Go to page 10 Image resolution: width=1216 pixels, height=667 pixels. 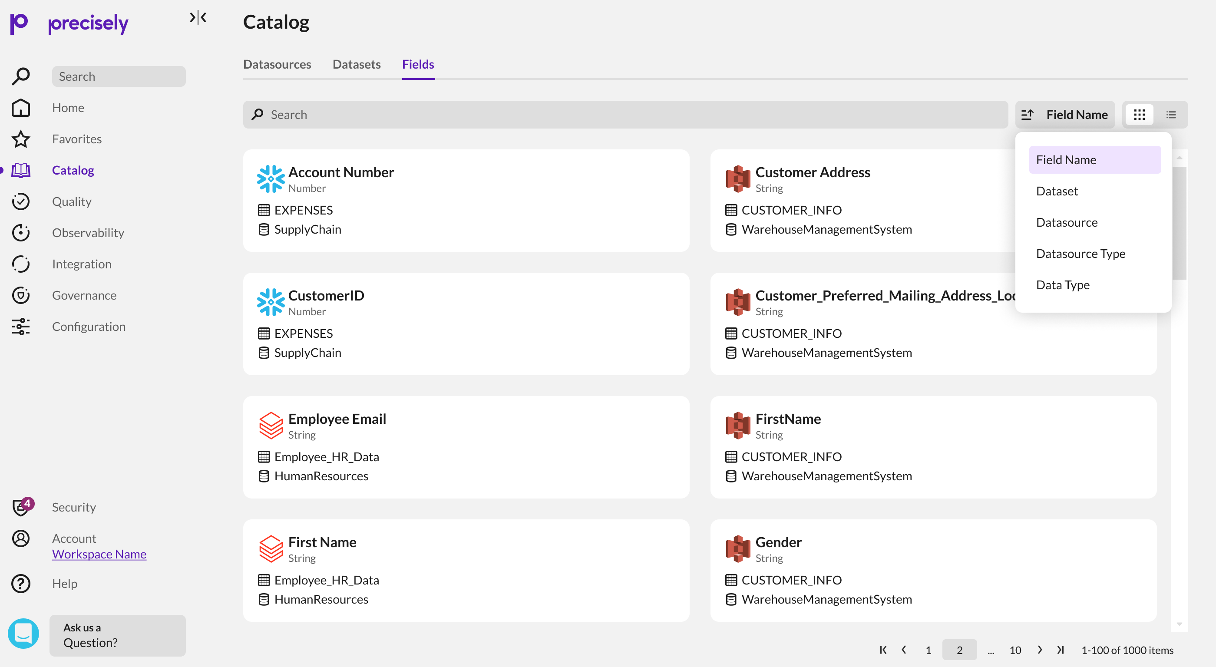[1015, 650]
